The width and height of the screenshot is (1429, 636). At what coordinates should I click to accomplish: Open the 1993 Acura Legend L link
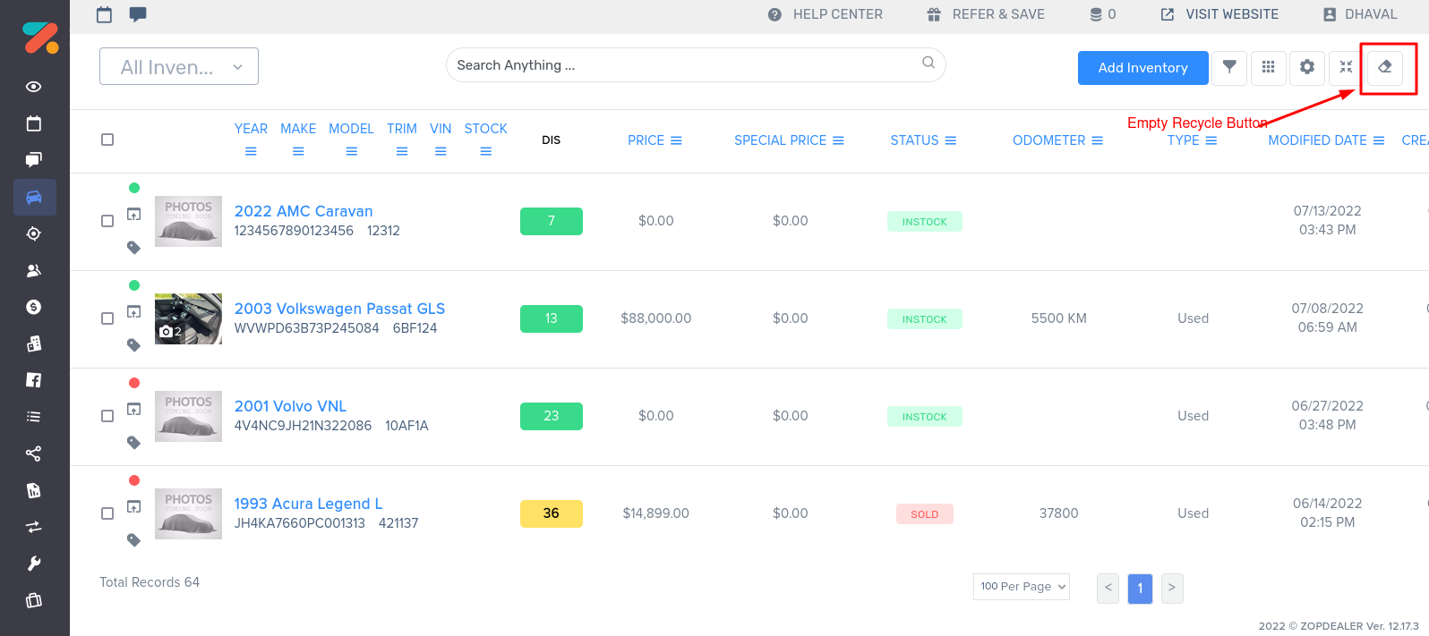(x=308, y=504)
